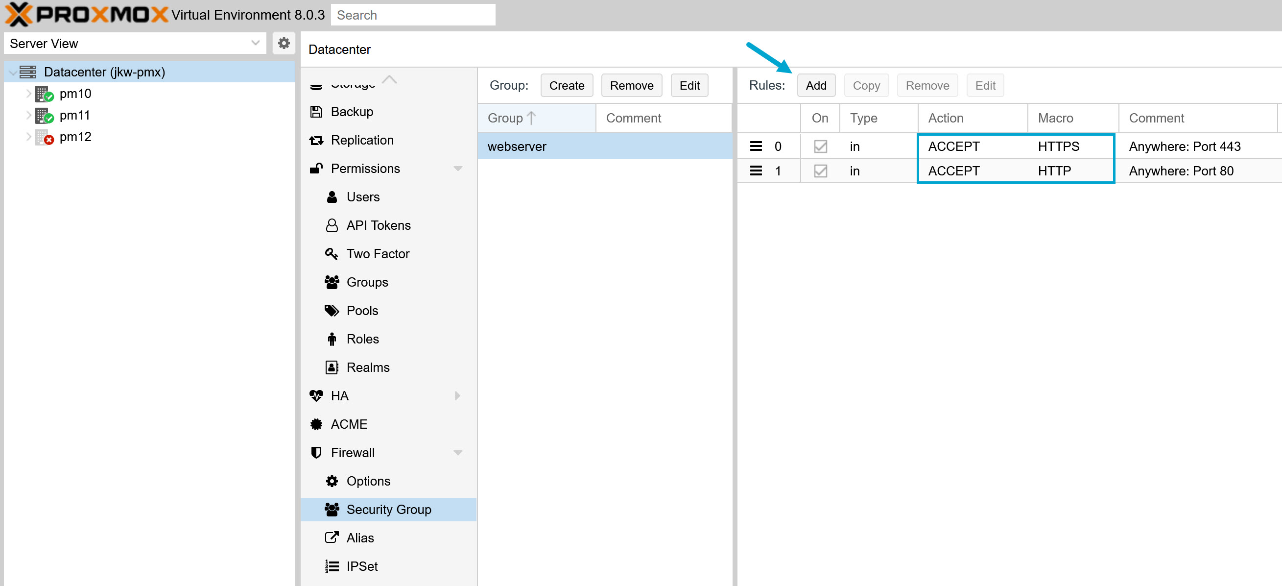Click the Create group button
Viewport: 1282px width, 586px height.
(x=567, y=86)
